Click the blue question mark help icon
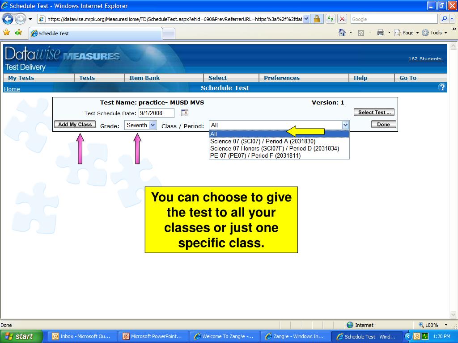 pos(442,87)
